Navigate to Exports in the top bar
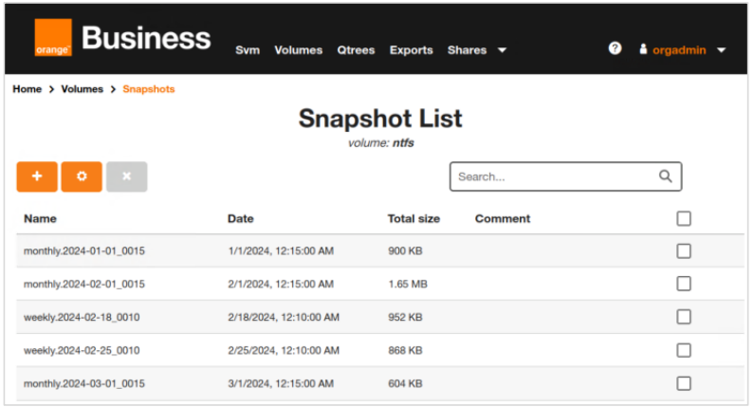 pyautogui.click(x=411, y=50)
